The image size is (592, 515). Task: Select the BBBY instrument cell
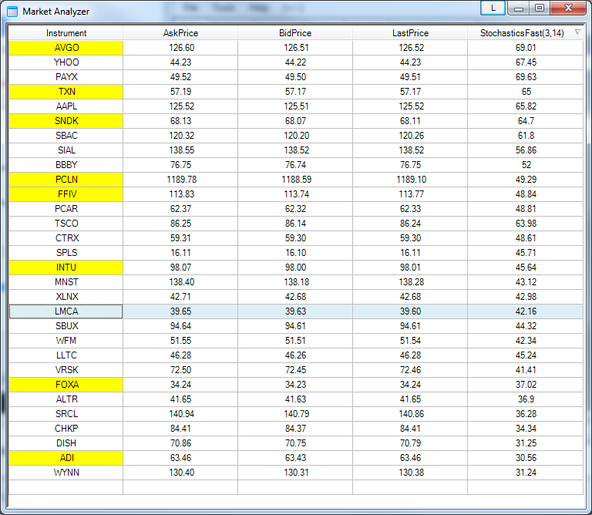pos(66,165)
